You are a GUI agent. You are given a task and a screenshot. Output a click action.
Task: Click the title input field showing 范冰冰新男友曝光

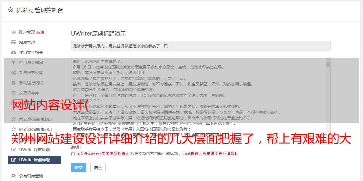pyautogui.click(x=201, y=46)
